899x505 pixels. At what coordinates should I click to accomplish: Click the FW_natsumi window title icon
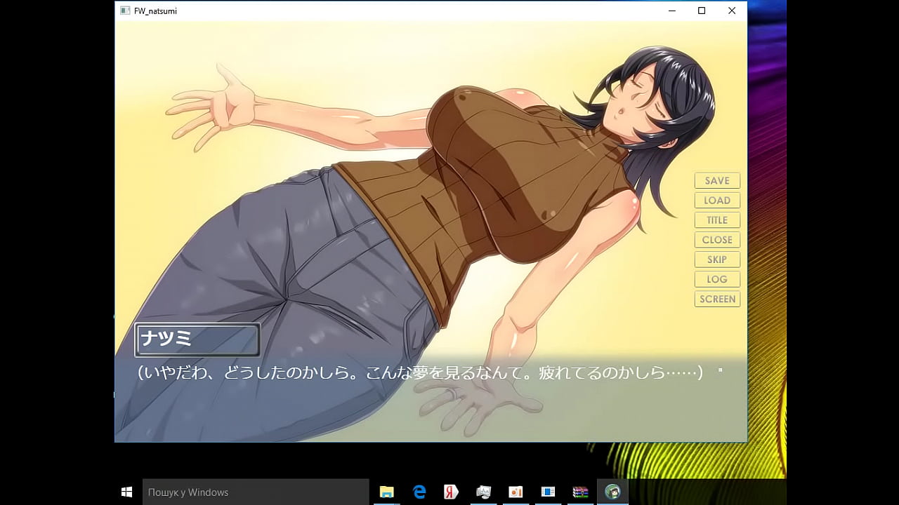[125, 11]
